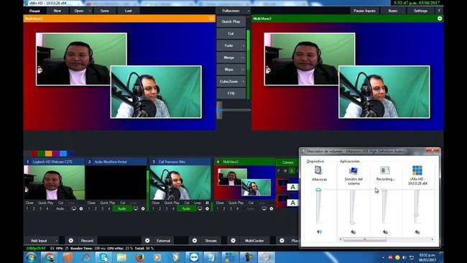This screenshot has width=467, height=263.
Task: Click the Record button
Action: [87, 240]
